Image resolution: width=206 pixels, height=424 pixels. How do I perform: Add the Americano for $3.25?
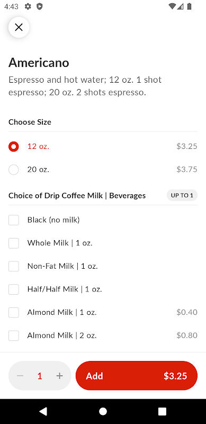(x=137, y=376)
